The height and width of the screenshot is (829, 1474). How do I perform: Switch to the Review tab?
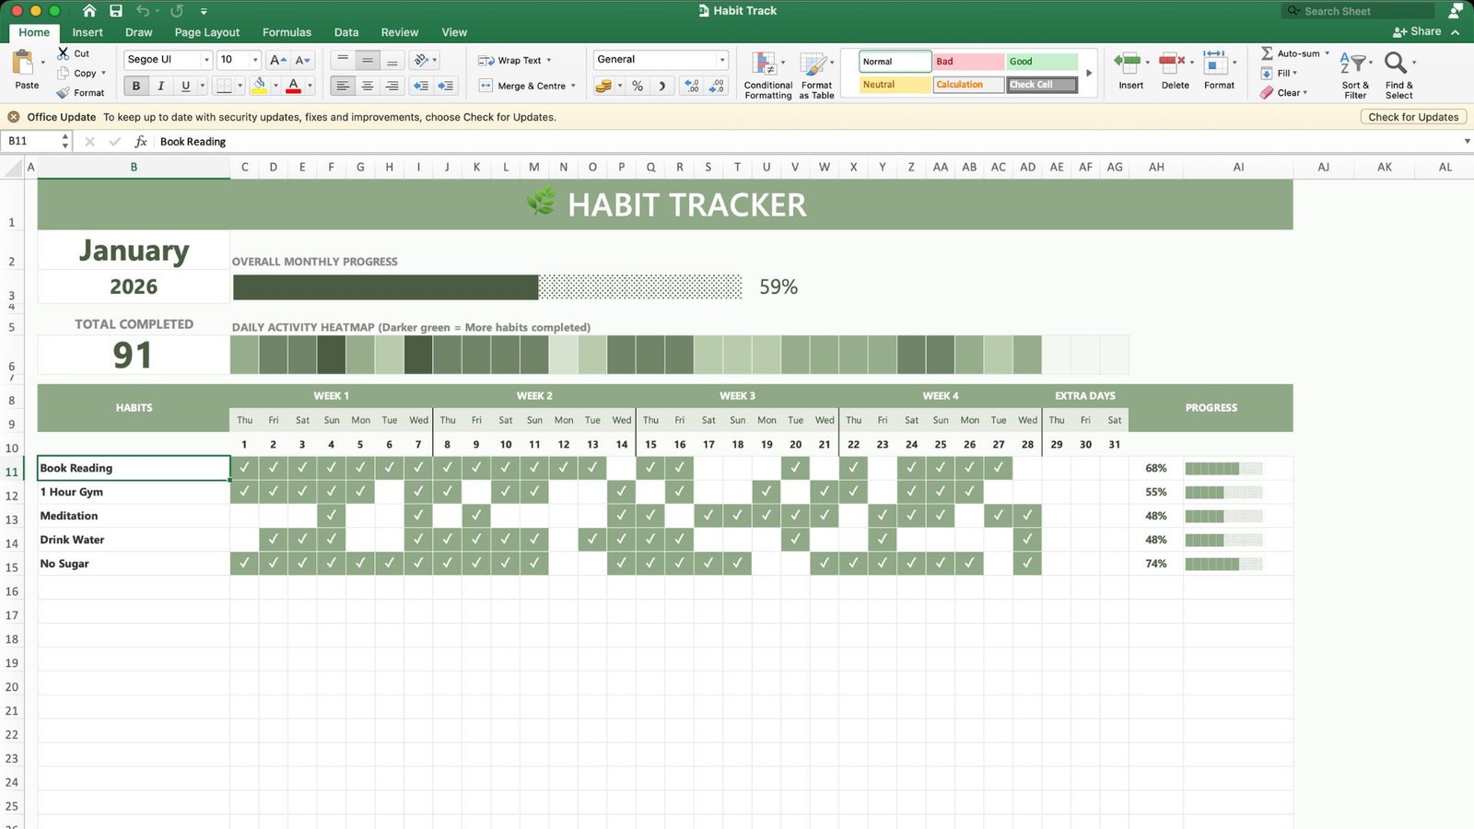click(x=400, y=32)
